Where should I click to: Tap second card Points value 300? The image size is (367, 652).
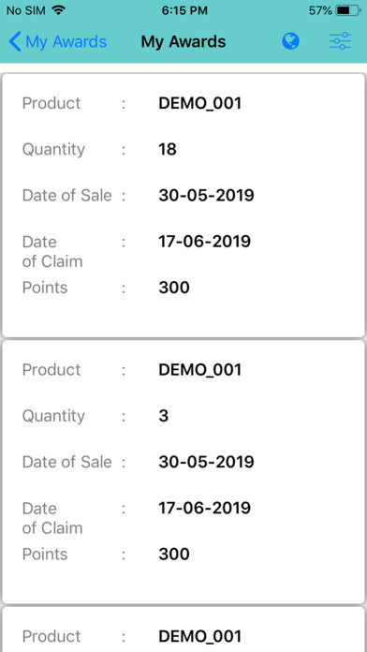[174, 554]
